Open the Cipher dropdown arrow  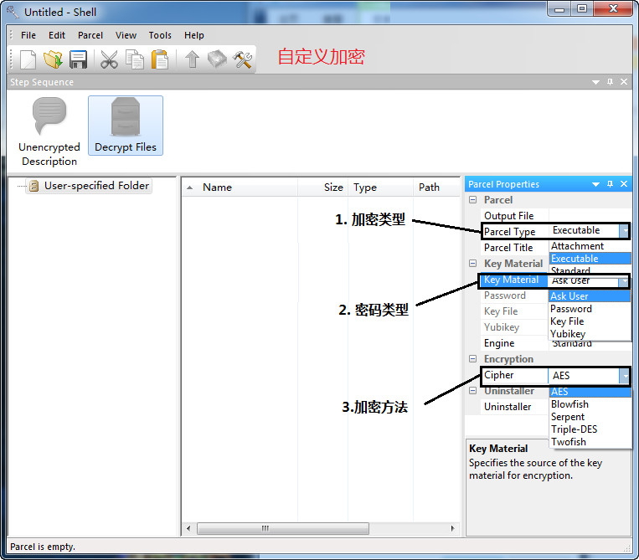point(624,376)
